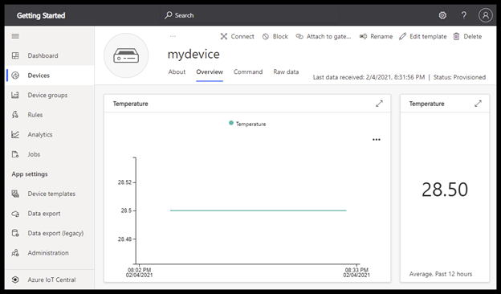Open the ellipsis above mydevice title
Image resolution: width=501 pixels, height=294 pixels.
[x=173, y=36]
